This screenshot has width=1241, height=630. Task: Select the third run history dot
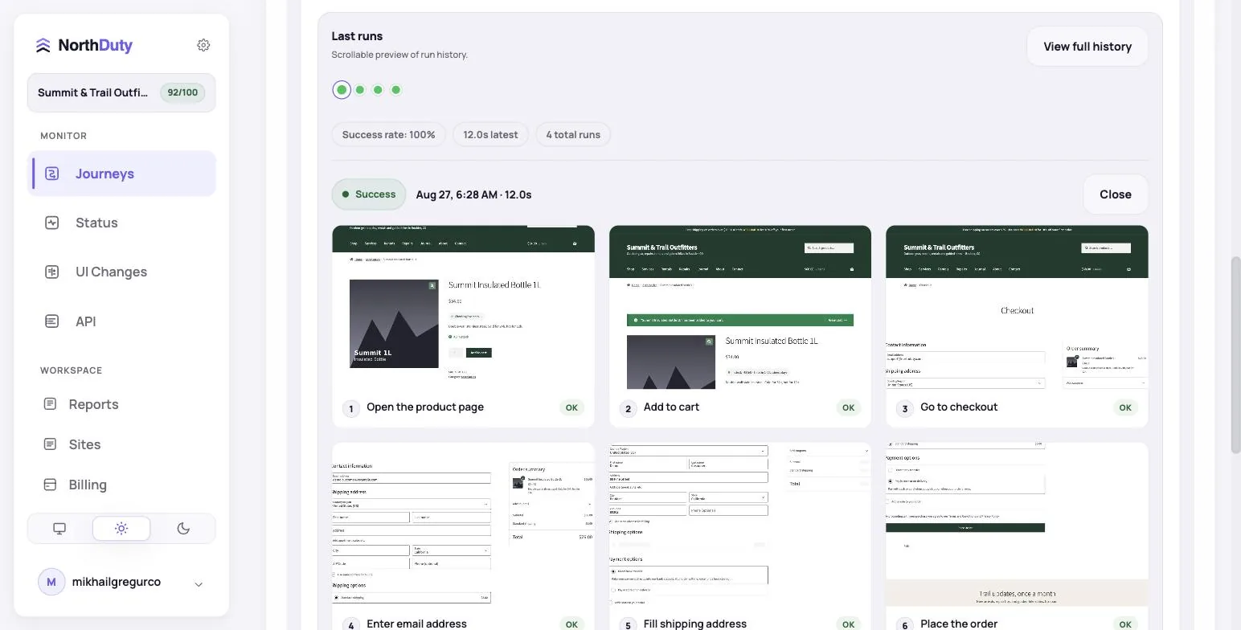(x=378, y=90)
